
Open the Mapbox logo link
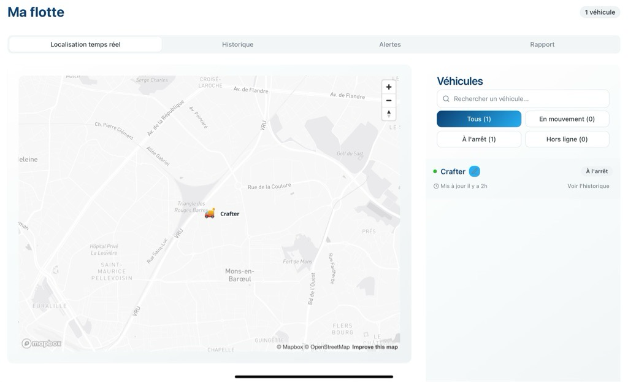pyautogui.click(x=42, y=343)
